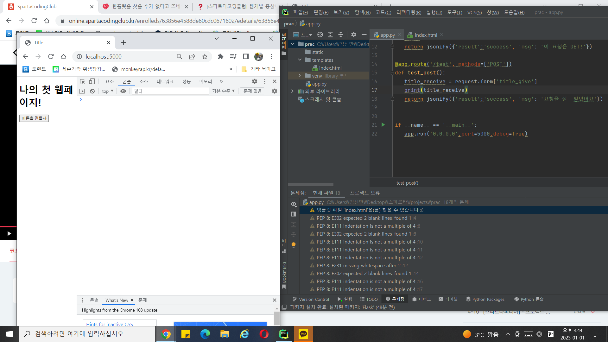Click the 'Hints for inactive CSS' link

[x=110, y=324]
